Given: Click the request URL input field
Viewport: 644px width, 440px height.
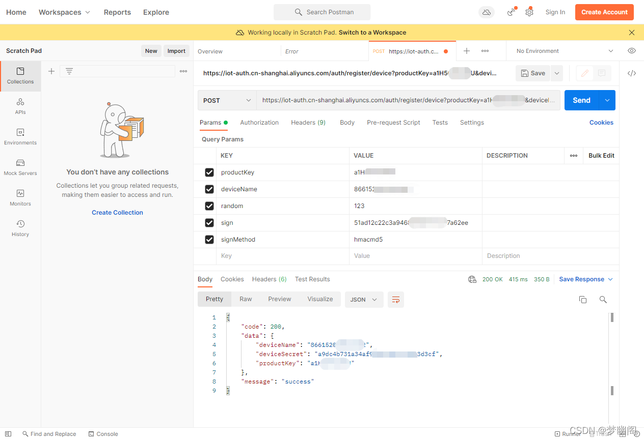Looking at the screenshot, I should pyautogui.click(x=408, y=101).
